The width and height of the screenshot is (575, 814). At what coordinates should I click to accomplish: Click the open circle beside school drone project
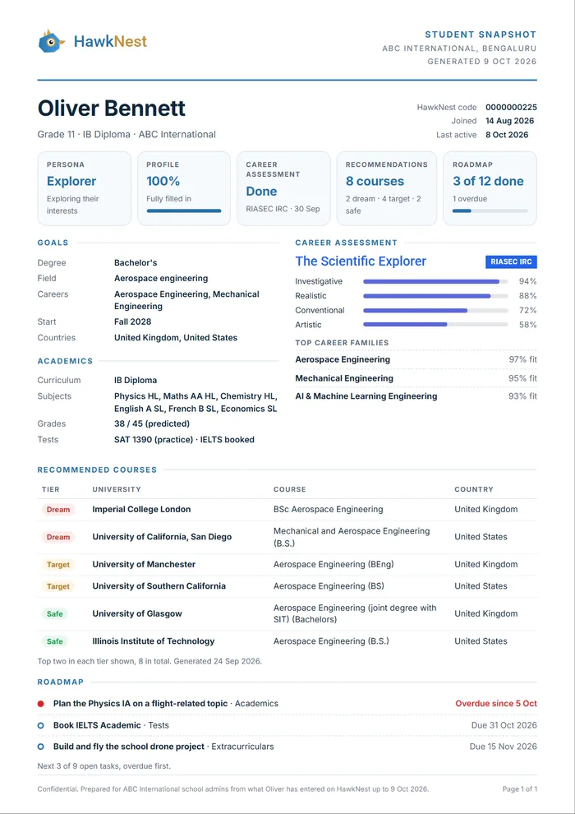(x=41, y=747)
